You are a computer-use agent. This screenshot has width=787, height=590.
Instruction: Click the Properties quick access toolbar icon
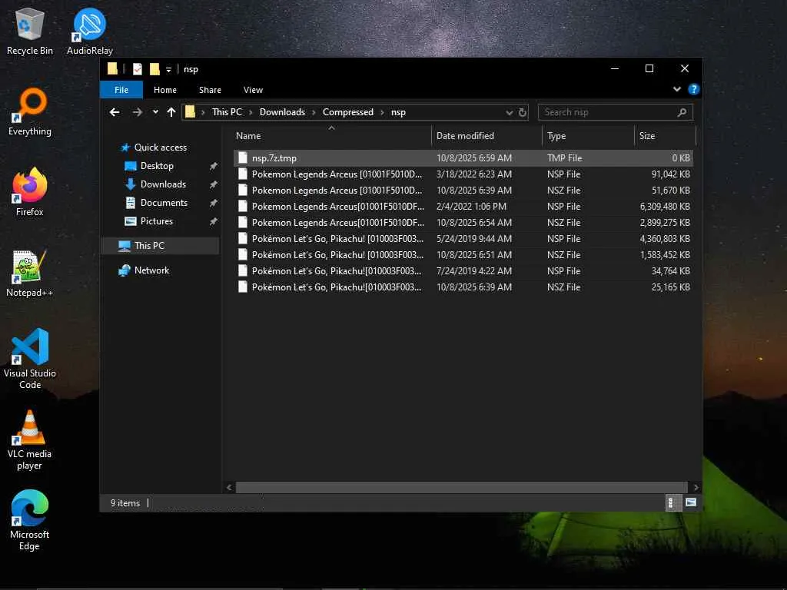point(137,68)
